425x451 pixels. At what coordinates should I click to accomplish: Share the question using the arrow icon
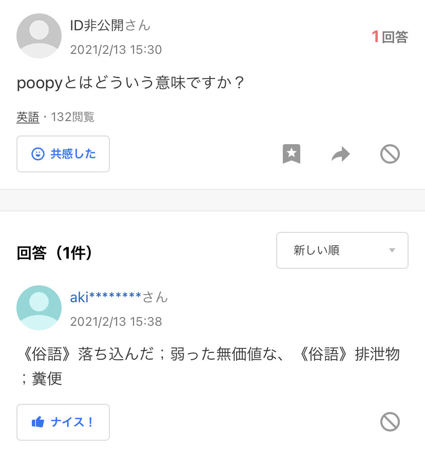click(x=341, y=154)
